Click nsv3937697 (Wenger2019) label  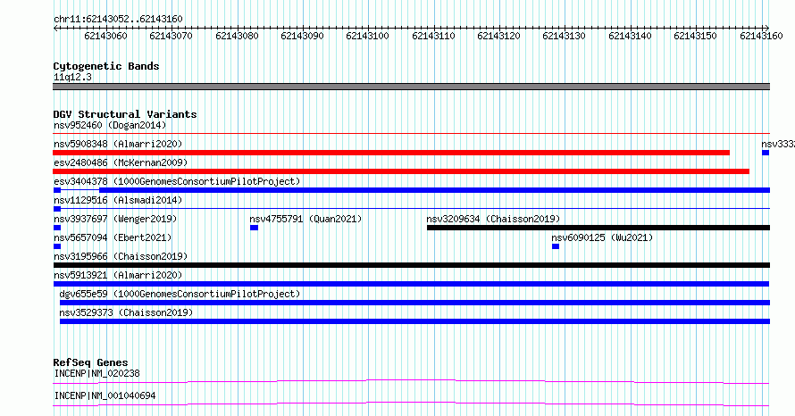115,219
